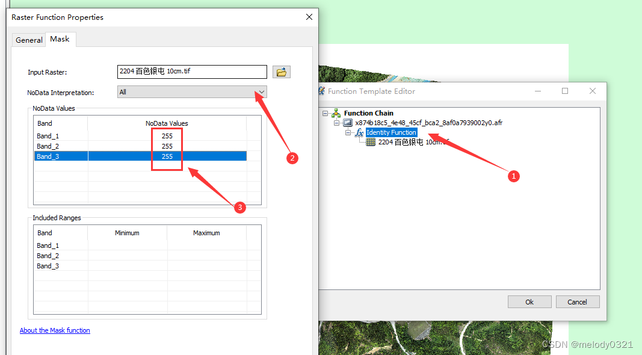Select Band_1 in NoData Values table
This screenshot has height=355, width=642.
click(x=48, y=136)
